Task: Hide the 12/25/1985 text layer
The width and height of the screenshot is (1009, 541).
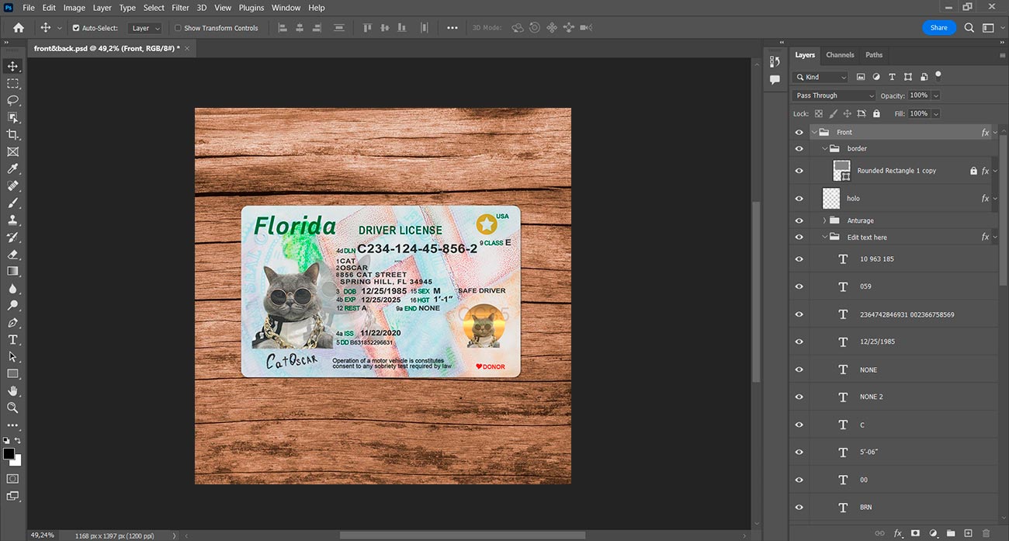Action: pos(799,342)
